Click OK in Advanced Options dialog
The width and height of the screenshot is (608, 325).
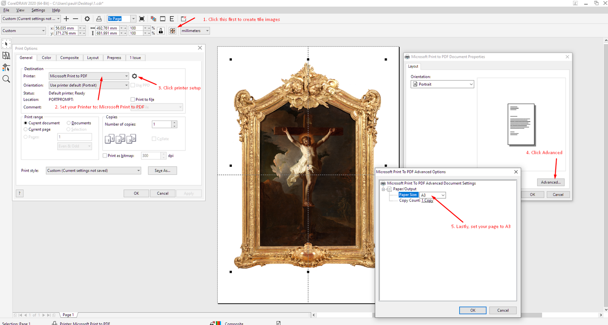pos(473,310)
